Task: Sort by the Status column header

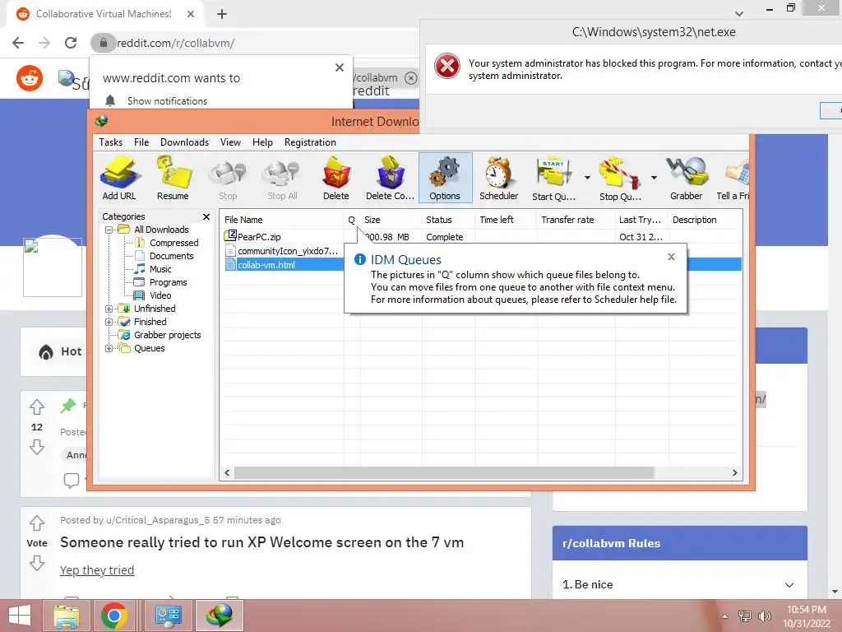Action: [449, 220]
